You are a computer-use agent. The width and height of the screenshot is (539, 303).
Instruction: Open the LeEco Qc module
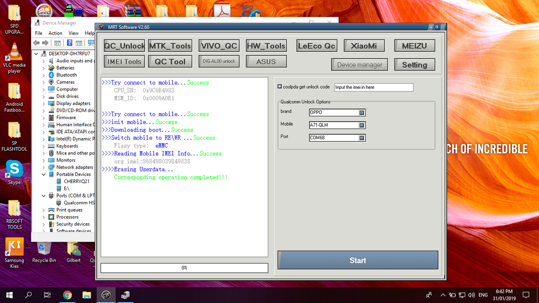pos(317,46)
